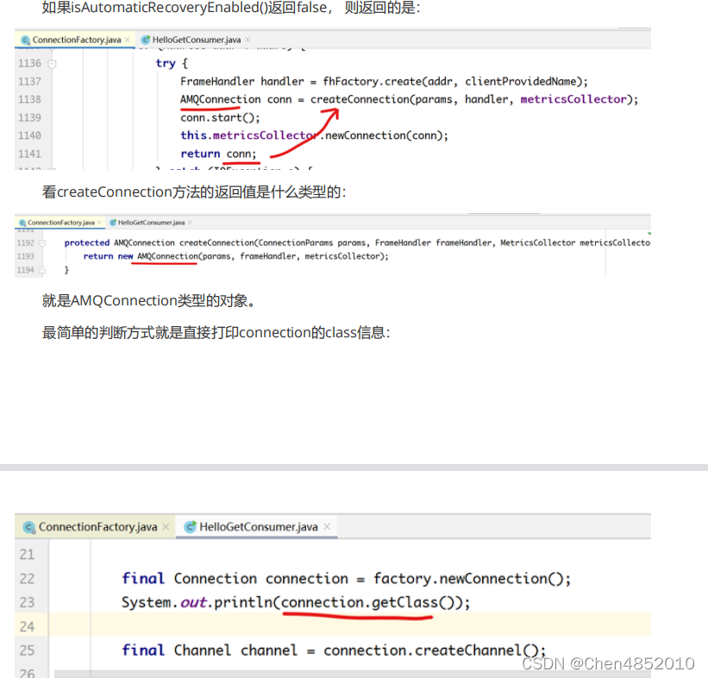This screenshot has height=678, width=708.
Task: Close HelloGetConsumer.java tab in bottom code screenshot
Action: tap(327, 527)
